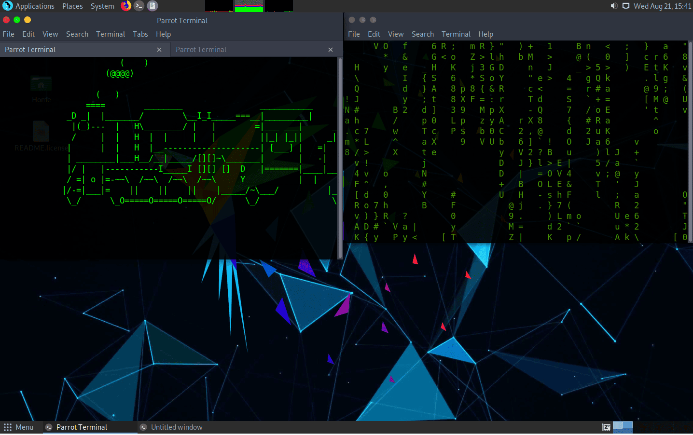The width and height of the screenshot is (693, 435).
Task: Expand the Applications menu
Action: pos(35,6)
